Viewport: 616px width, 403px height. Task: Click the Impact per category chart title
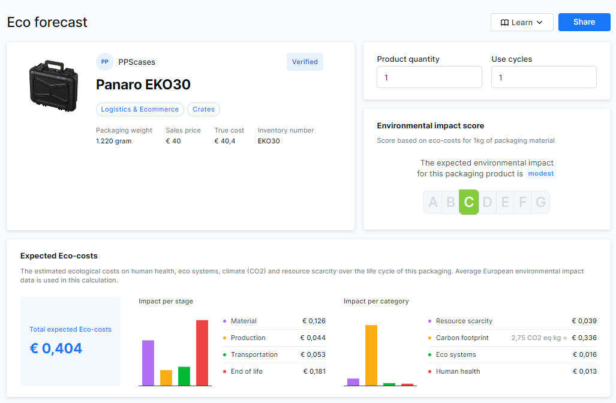pos(376,301)
